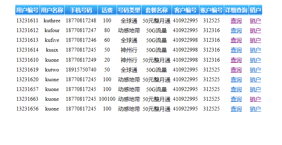Click phone number 18770817248
The height and width of the screenshot is (145, 282).
pos(81,21)
